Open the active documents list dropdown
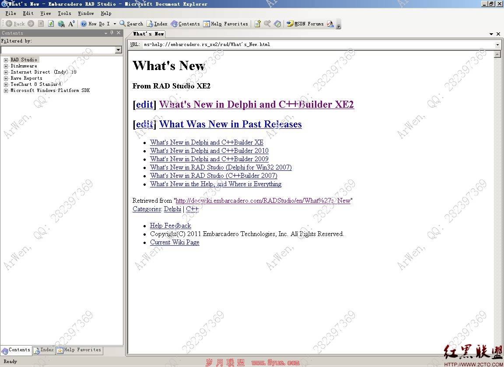 pos(491,34)
